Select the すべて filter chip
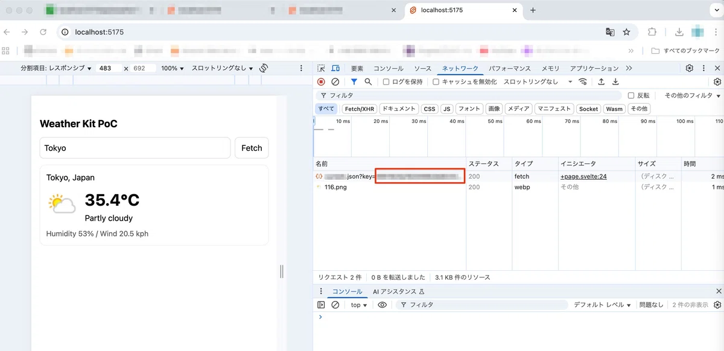Viewport: 724px width, 351px height. 326,109
